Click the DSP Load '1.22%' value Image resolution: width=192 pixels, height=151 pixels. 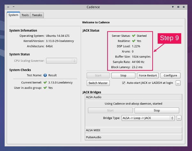pos(136,46)
